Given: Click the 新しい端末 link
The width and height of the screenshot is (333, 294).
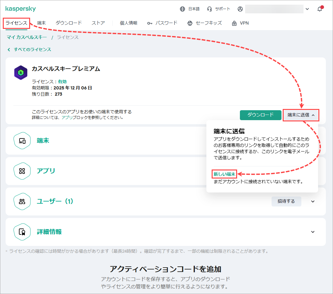Looking at the screenshot, I should point(224,174).
